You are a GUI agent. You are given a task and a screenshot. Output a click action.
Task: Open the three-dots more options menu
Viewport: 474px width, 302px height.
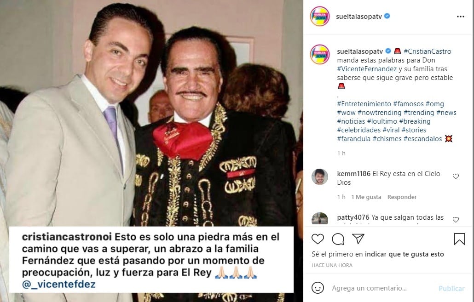[460, 17]
